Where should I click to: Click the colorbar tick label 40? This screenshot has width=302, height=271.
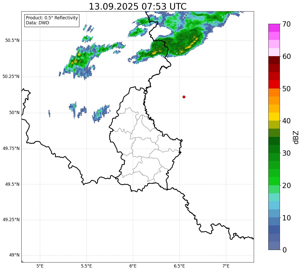[286, 121]
